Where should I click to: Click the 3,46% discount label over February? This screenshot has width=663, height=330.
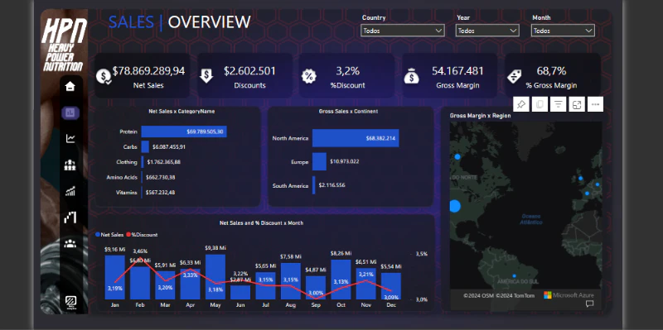pos(140,251)
